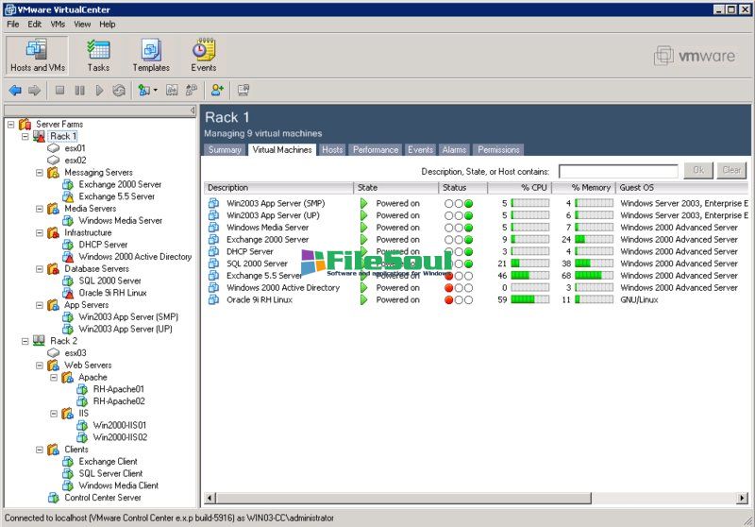Select SQL 2000 Server in the tree
Screen dimensions: 755x527
click(109, 280)
